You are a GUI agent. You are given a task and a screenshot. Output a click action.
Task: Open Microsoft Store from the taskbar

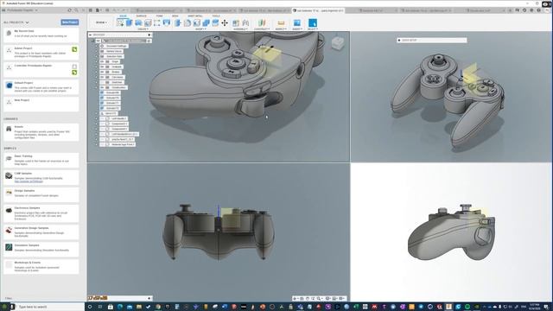pyautogui.click(x=110, y=307)
